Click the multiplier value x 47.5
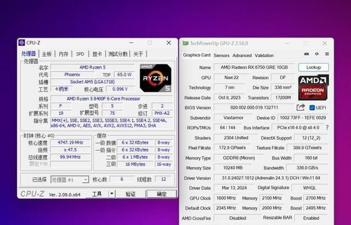The image size is (351, 225). (70, 150)
